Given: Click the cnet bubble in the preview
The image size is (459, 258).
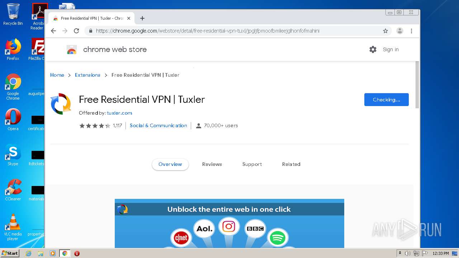Looking at the screenshot, I should [x=181, y=238].
